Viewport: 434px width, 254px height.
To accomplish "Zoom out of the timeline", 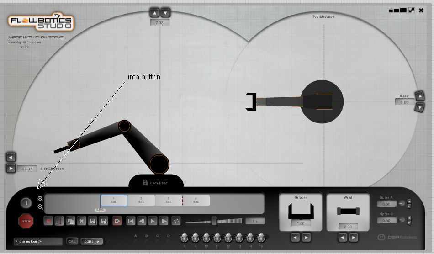I will coord(40,207).
